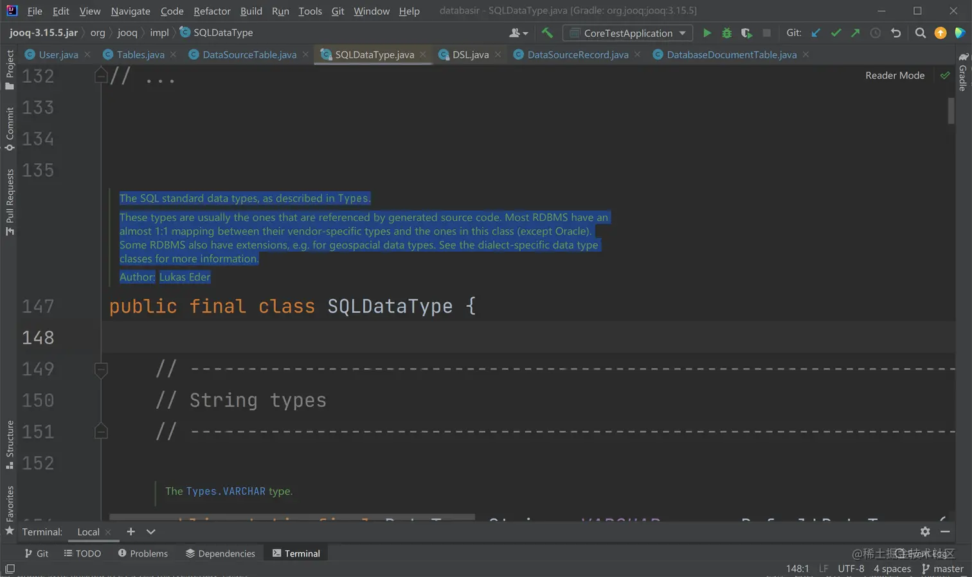Click the editor vertical scrollbar thumb
The image size is (972, 577).
951,110
